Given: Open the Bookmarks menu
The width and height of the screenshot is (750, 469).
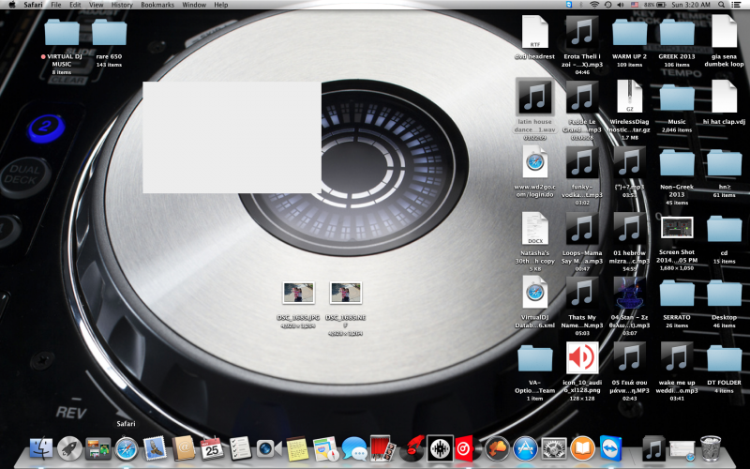Looking at the screenshot, I should (157, 5).
